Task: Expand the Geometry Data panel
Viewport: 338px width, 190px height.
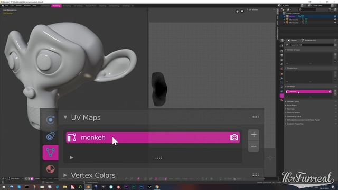Action: click(286, 116)
